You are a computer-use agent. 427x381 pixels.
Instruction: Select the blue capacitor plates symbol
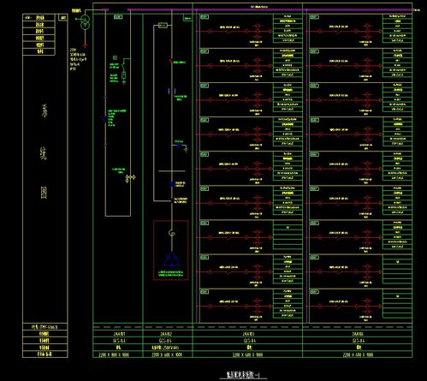172,92
